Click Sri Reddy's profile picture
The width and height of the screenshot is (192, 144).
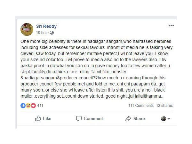(27, 29)
